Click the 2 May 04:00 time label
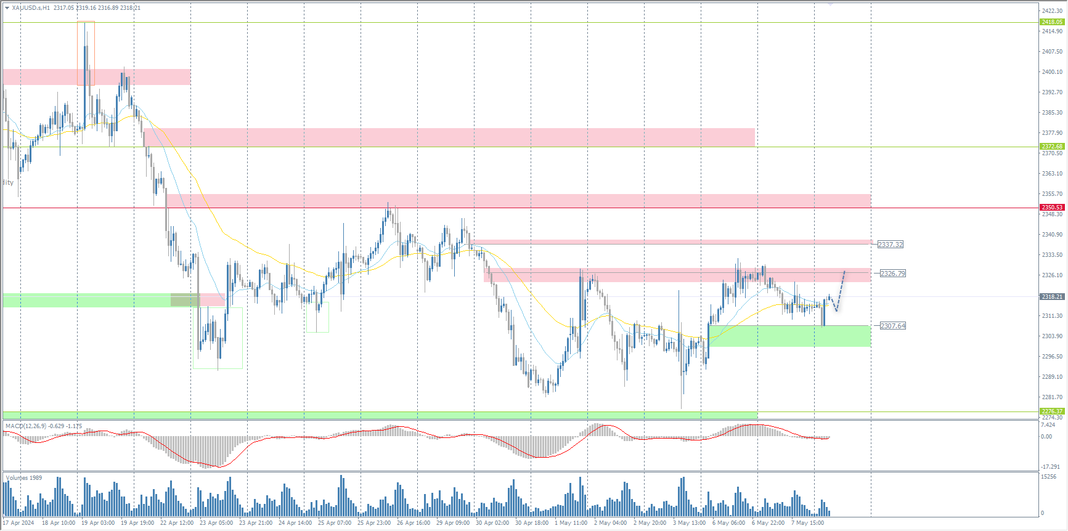 click(x=610, y=523)
